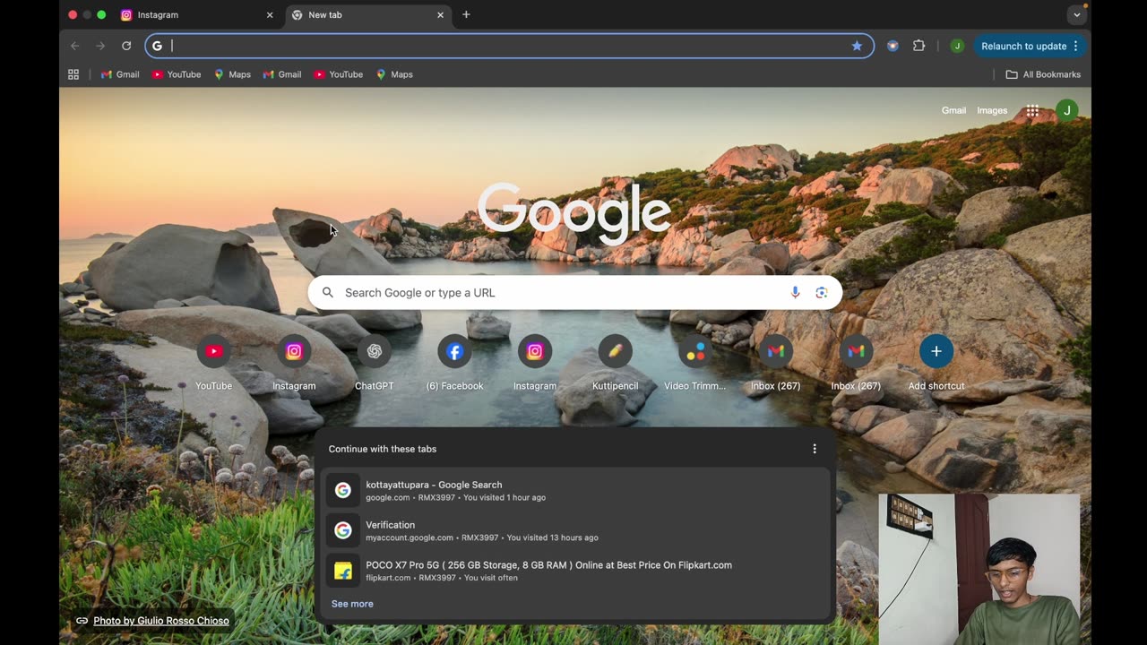Click the Images link on page
Viewport: 1147px width, 645px height.
pyautogui.click(x=992, y=110)
